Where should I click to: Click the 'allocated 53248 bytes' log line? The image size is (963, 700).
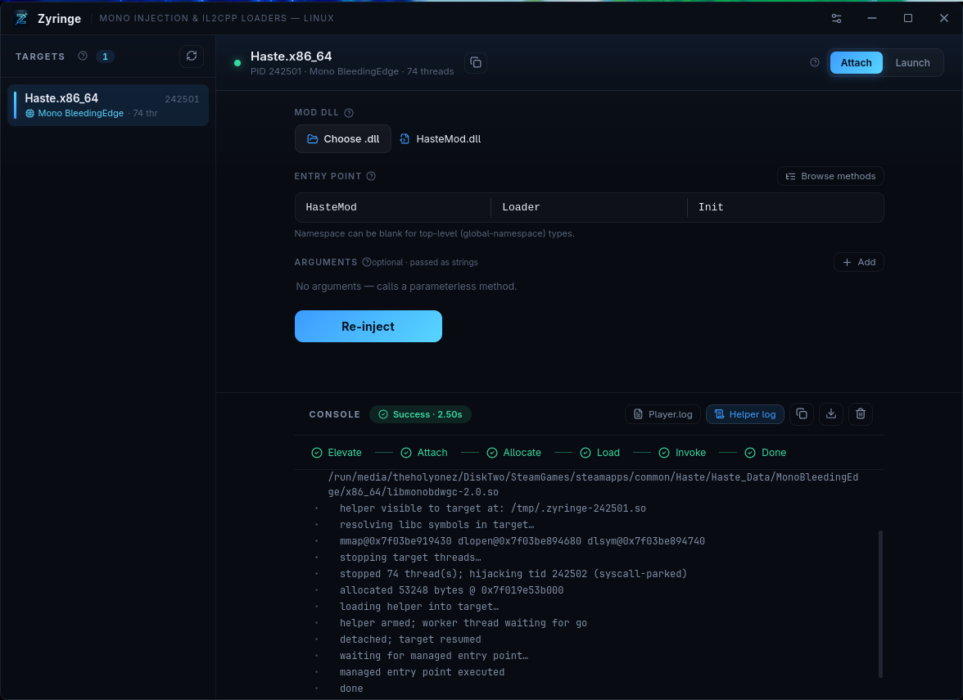click(451, 590)
